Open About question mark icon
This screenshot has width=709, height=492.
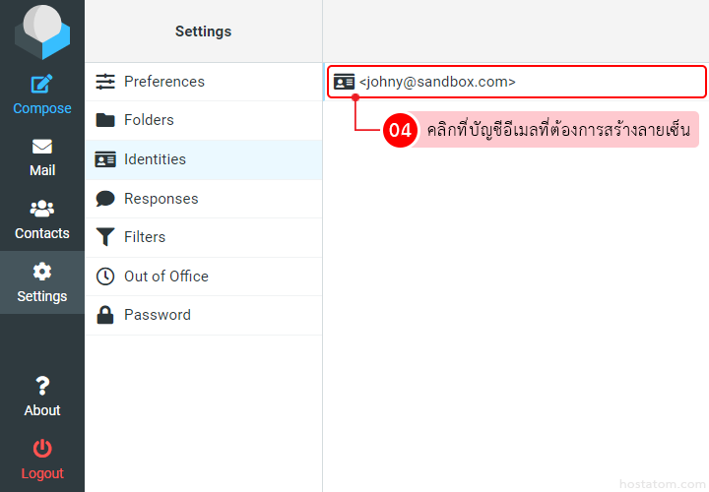pyautogui.click(x=41, y=386)
